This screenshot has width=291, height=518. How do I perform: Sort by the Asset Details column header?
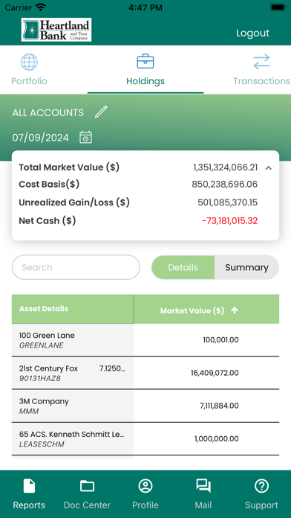73,309
